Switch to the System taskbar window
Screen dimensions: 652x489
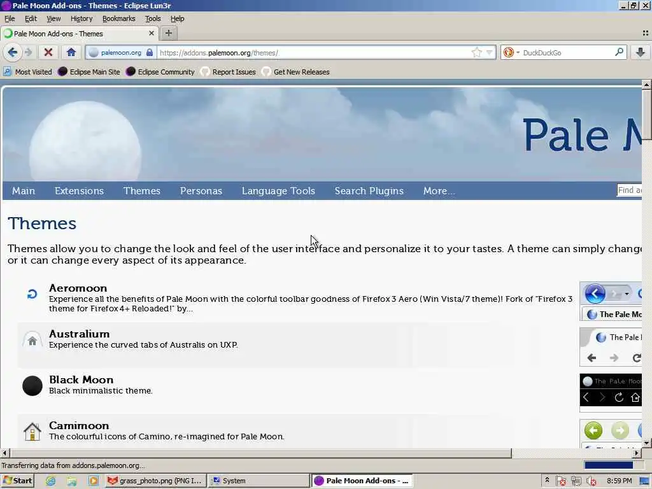258,481
